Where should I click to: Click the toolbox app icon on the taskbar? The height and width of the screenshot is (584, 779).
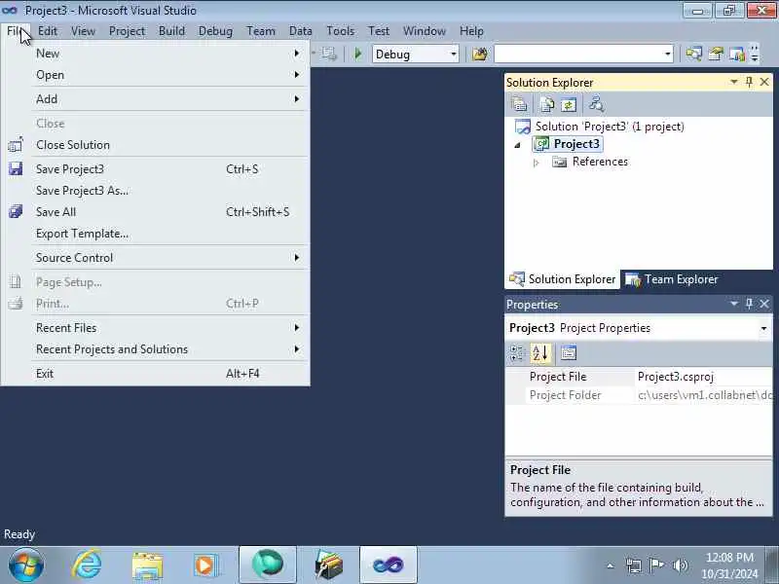tap(328, 565)
